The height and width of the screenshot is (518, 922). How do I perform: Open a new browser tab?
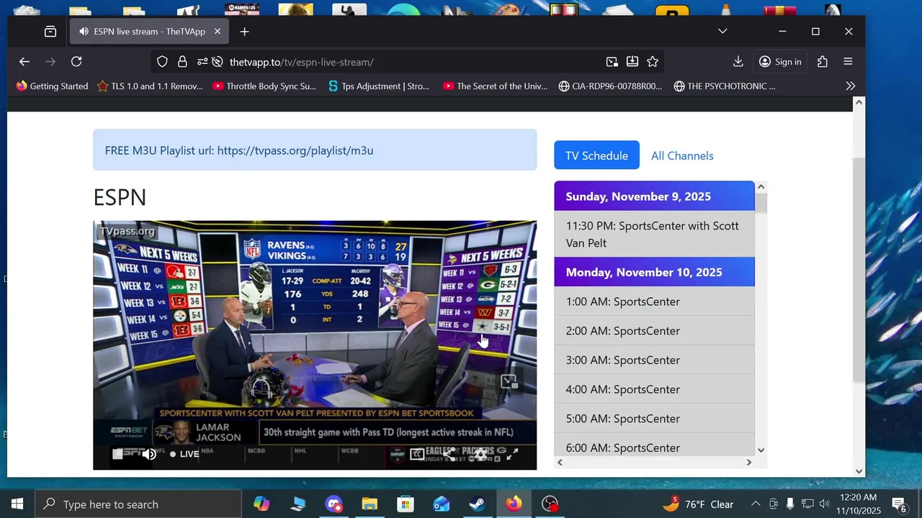tap(244, 32)
